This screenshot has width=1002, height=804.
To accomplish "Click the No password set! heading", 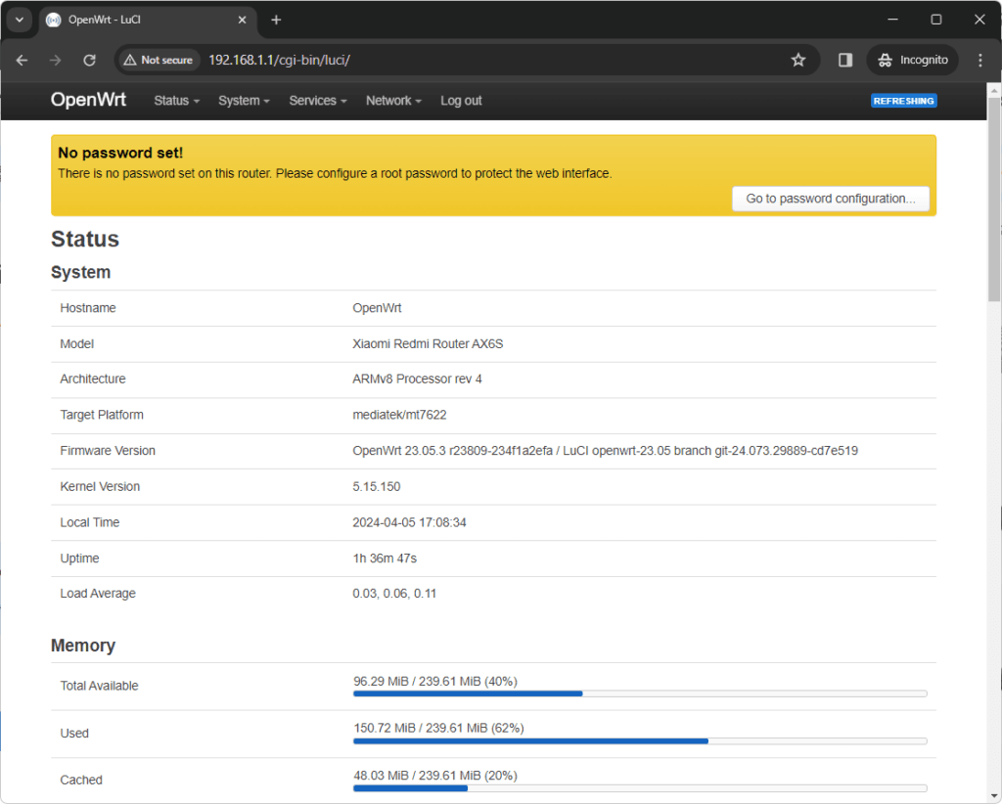I will [x=120, y=153].
